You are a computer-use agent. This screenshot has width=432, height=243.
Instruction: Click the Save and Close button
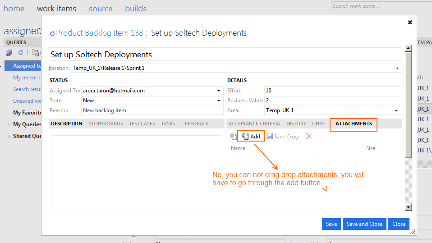pos(364,224)
